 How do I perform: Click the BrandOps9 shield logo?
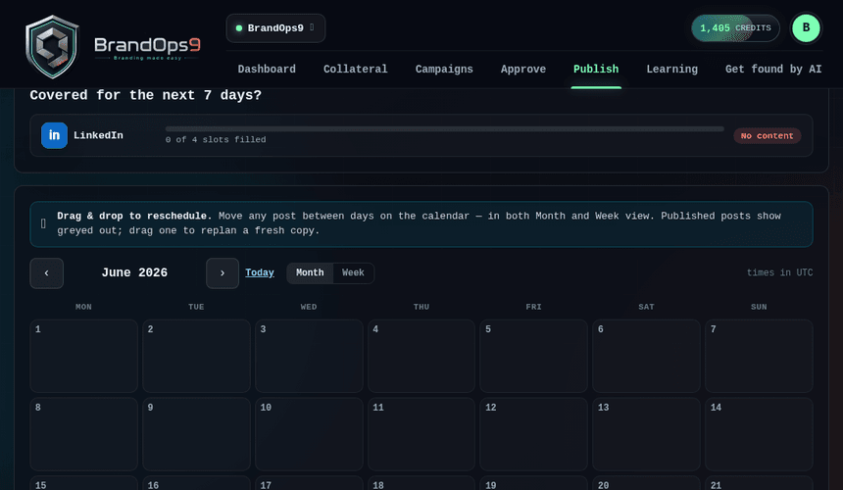[x=52, y=47]
